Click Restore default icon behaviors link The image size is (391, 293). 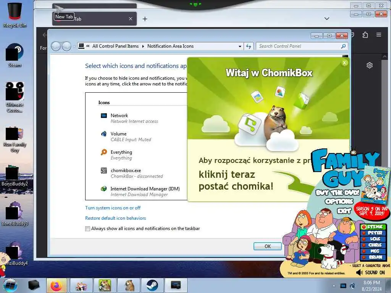coord(115,218)
